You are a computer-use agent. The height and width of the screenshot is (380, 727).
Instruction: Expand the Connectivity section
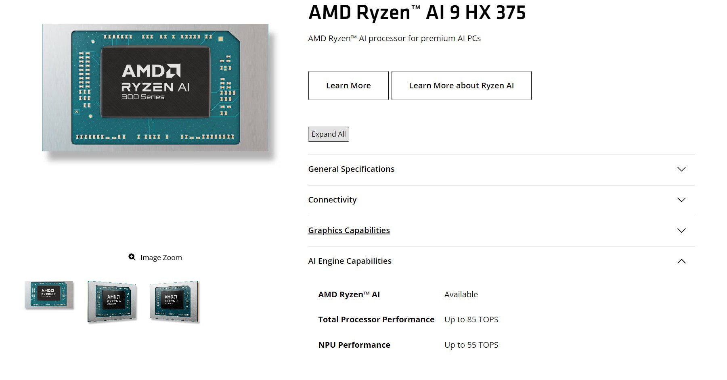[682, 200]
